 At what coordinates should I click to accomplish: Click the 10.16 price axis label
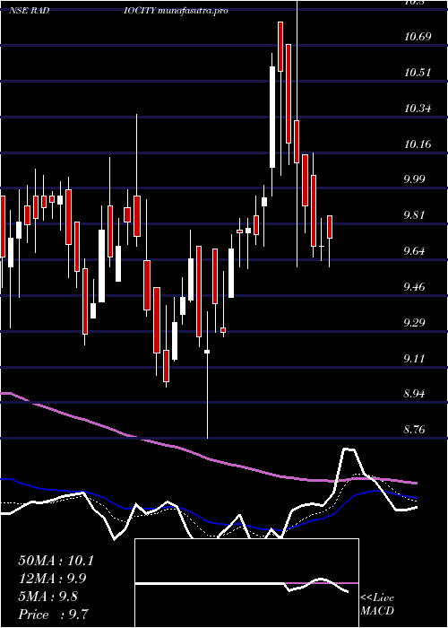point(418,144)
